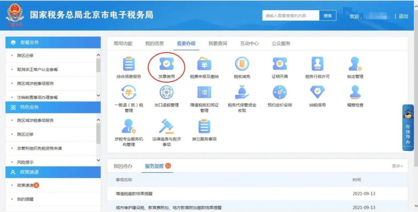The width and height of the screenshot is (418, 212).
Task: Switch to 我的待办 tab
Action: tap(123, 166)
